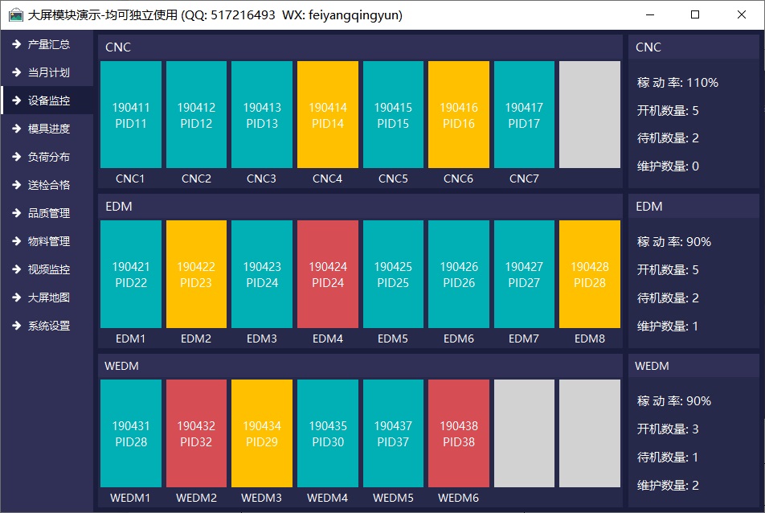
Task: Click the arrow icon next to 品质管理
Action: coord(15,213)
